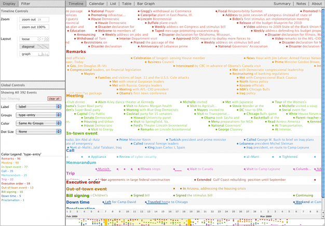Screen dimensions: 325x226
Task: Open the Color Same As Groups dropdown
Action: (x=38, y=123)
